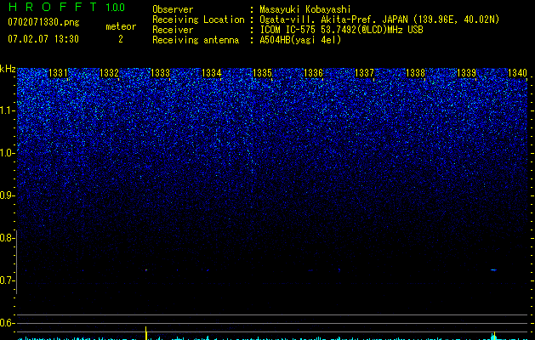Click the 'meteor' count label
Screen dimensions: 535x340
point(121,26)
